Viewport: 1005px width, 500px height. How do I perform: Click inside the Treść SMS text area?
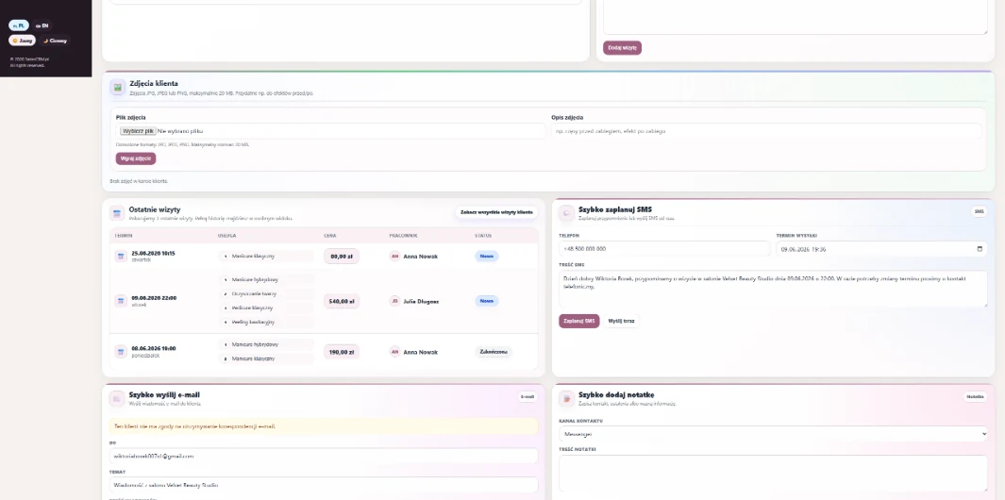(773, 289)
